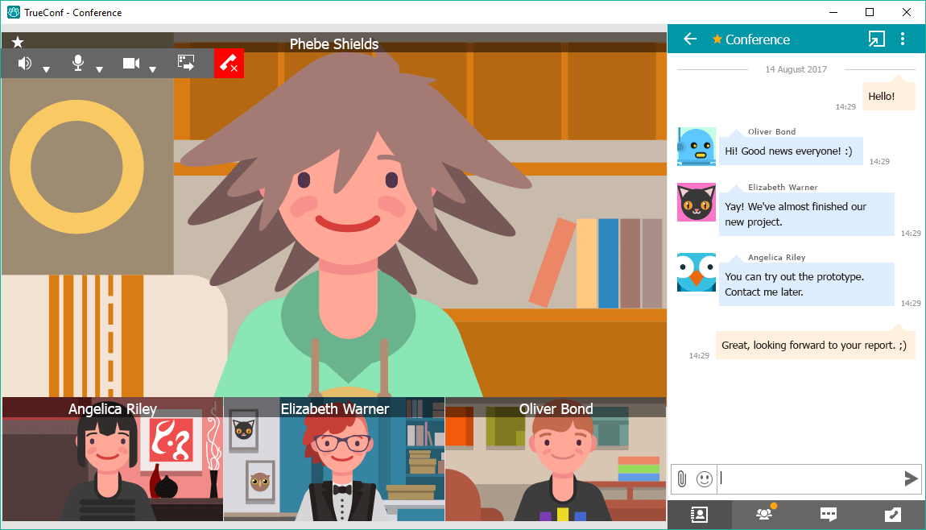Open the call tab in bottom bar
The width and height of the screenshot is (926, 530).
[893, 515]
